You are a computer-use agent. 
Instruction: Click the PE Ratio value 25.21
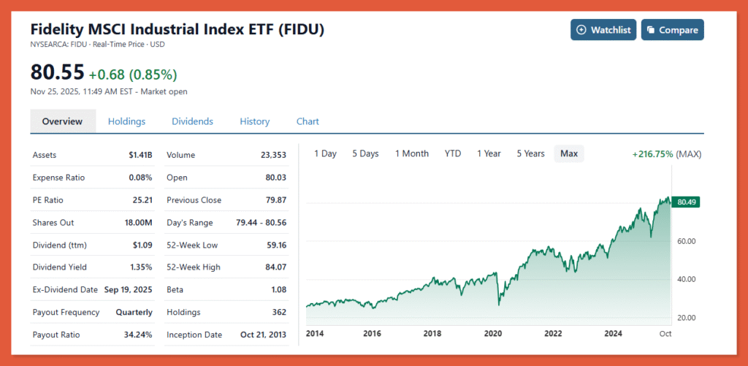(142, 200)
